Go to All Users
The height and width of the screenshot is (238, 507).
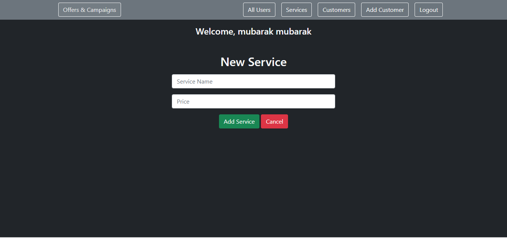click(259, 10)
